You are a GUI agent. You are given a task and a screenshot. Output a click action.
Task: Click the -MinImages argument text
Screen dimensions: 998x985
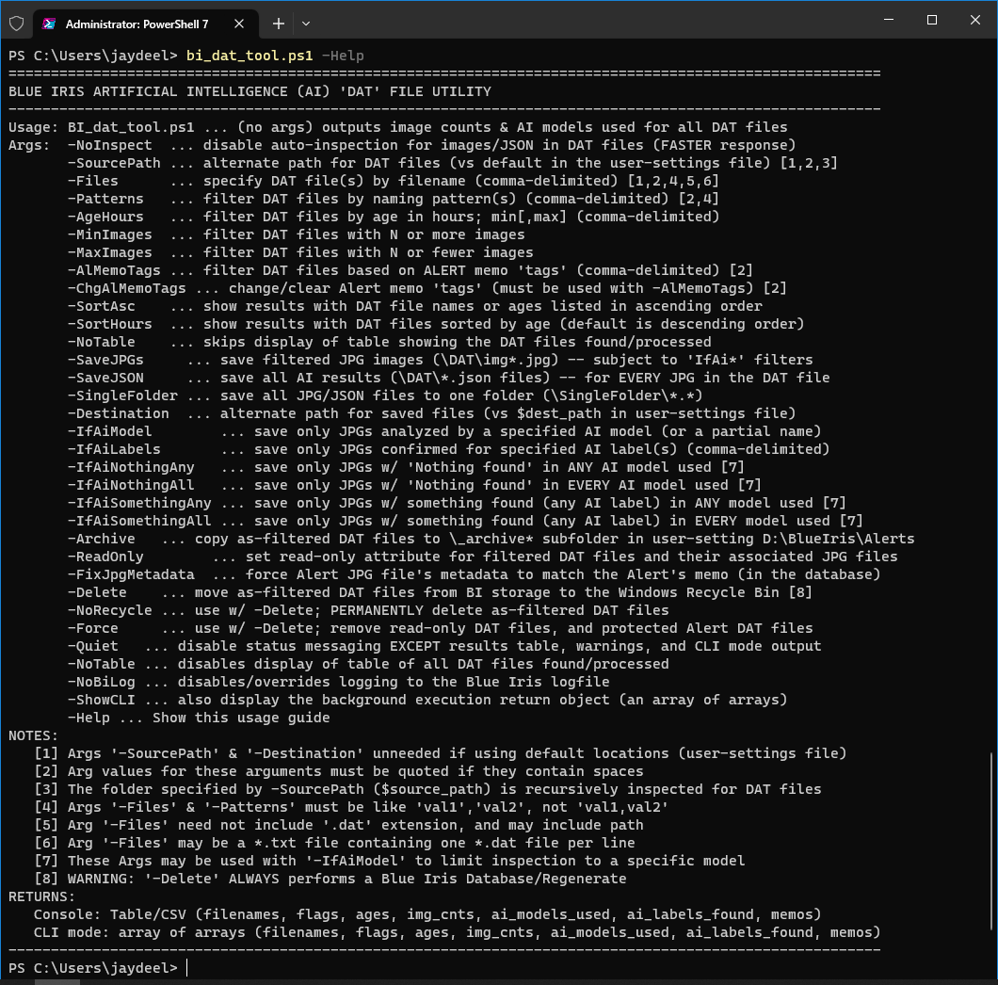tap(109, 234)
